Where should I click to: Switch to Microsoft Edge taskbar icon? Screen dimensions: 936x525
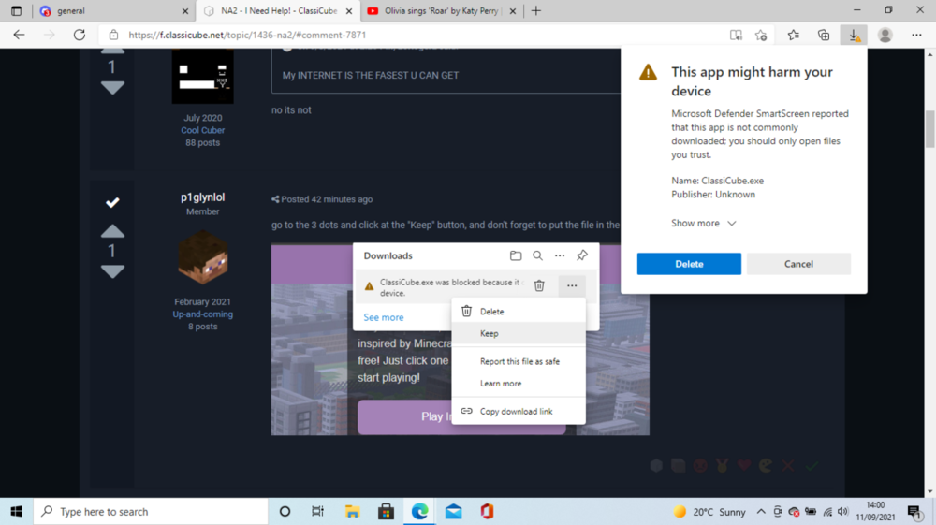tap(419, 511)
